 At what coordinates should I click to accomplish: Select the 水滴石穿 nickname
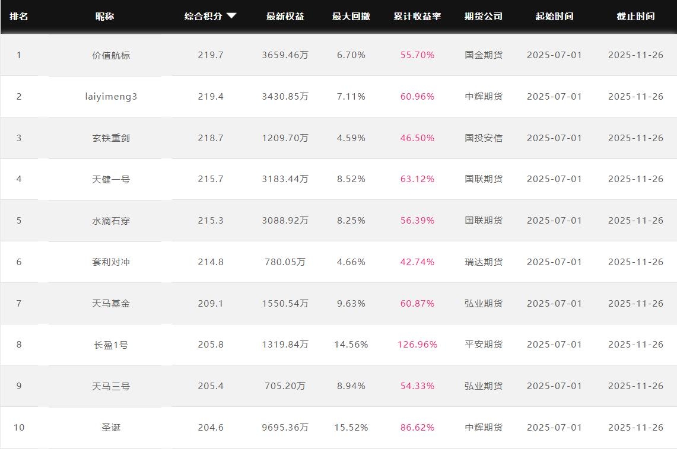(111, 221)
